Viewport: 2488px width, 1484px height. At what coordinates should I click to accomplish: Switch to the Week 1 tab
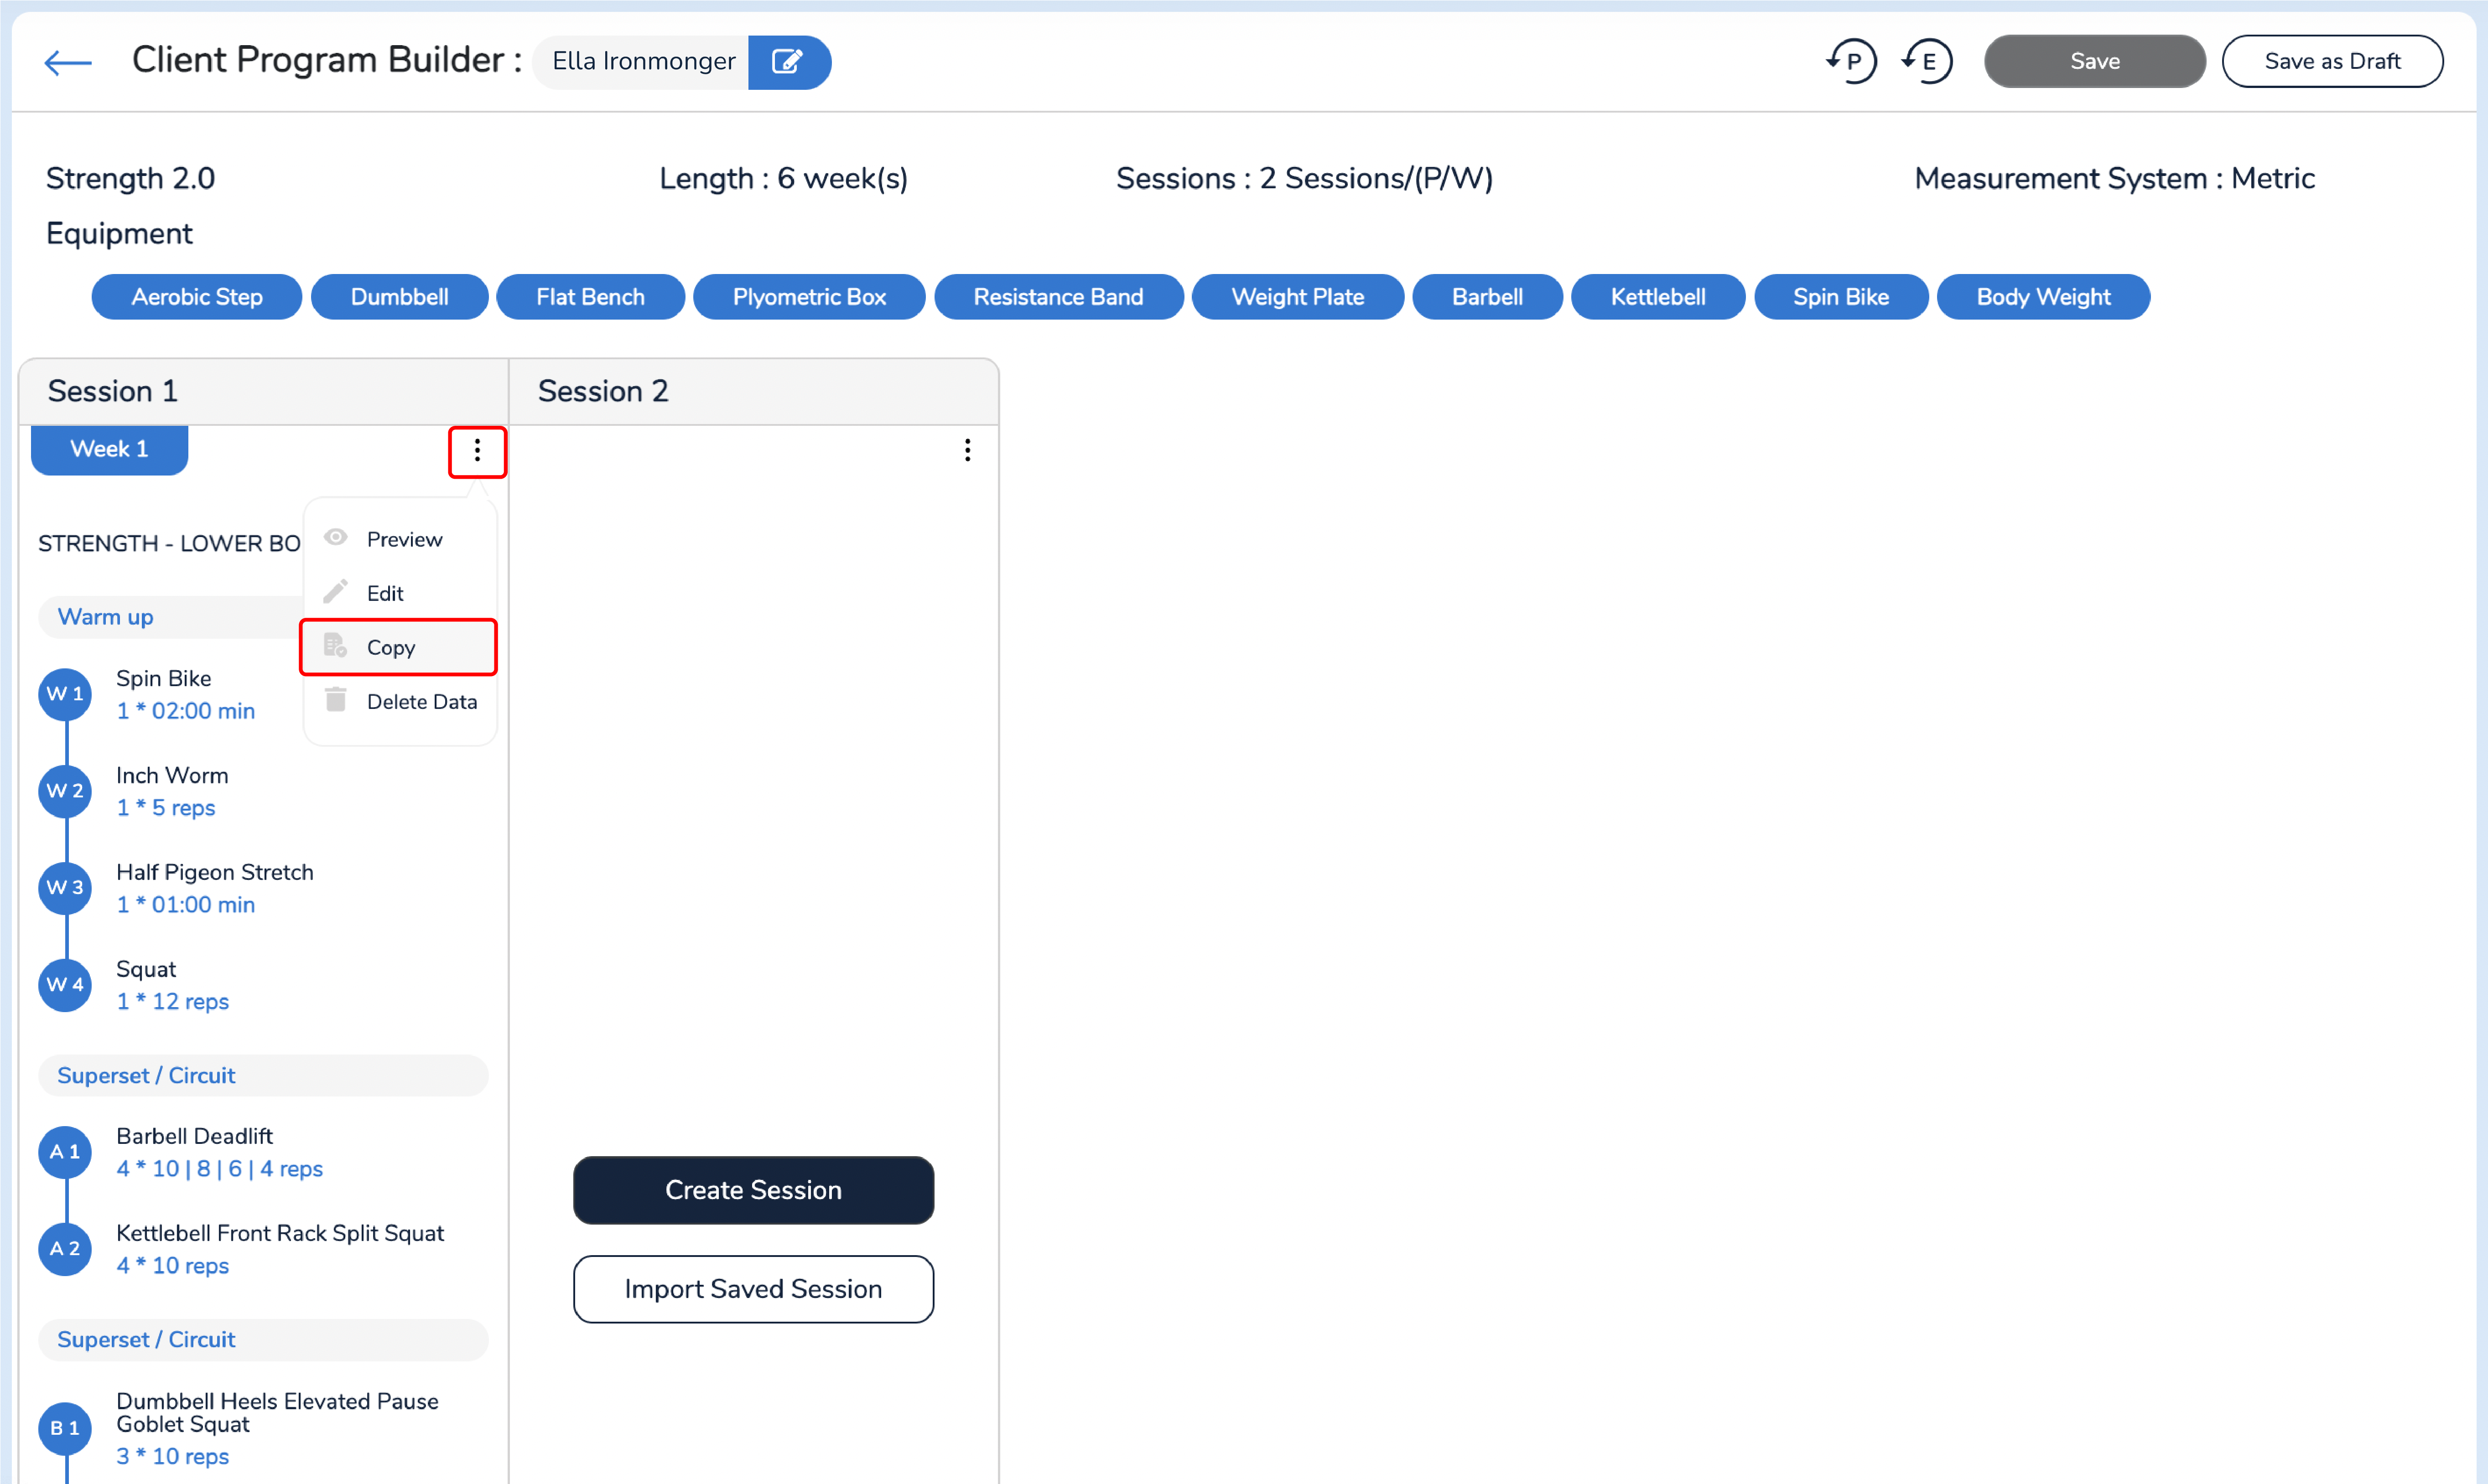[109, 449]
